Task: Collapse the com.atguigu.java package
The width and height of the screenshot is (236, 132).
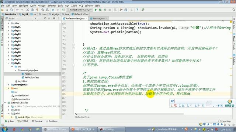Action: [x=15, y=70]
